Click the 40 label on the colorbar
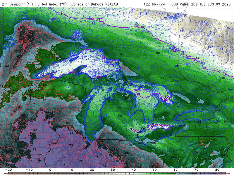The width and height of the screenshot is (234, 175). pyautogui.click(x=134, y=170)
